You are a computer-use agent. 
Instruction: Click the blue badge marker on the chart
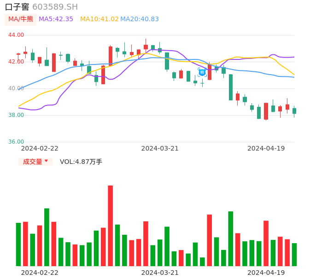202,72
